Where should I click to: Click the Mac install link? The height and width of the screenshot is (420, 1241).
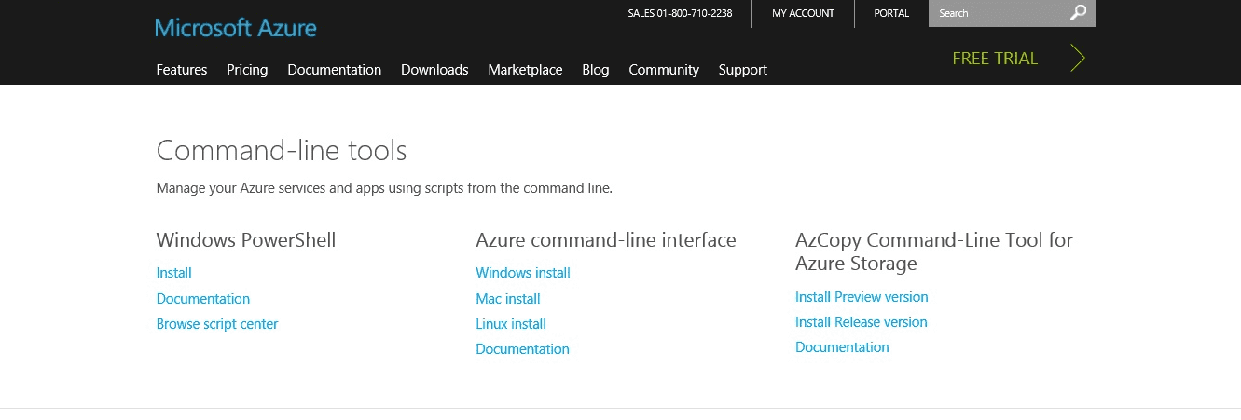coord(508,299)
